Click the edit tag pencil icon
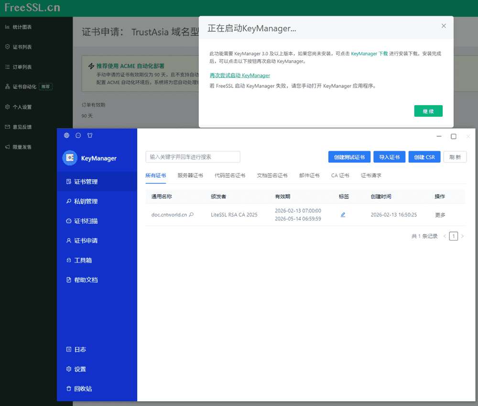Screen dimensions: 478x406 coord(343,215)
